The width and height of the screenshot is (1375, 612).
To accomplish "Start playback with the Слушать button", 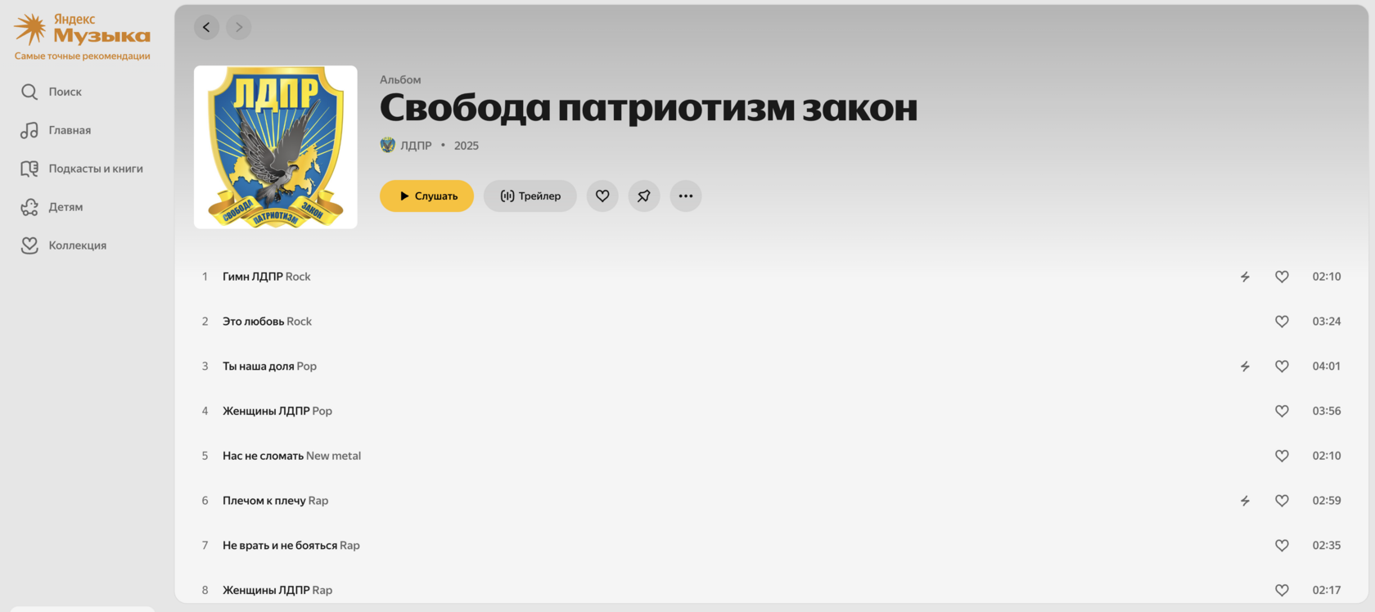I will [426, 196].
